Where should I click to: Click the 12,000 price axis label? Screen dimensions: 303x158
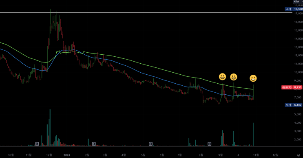pyautogui.click(x=299, y=56)
